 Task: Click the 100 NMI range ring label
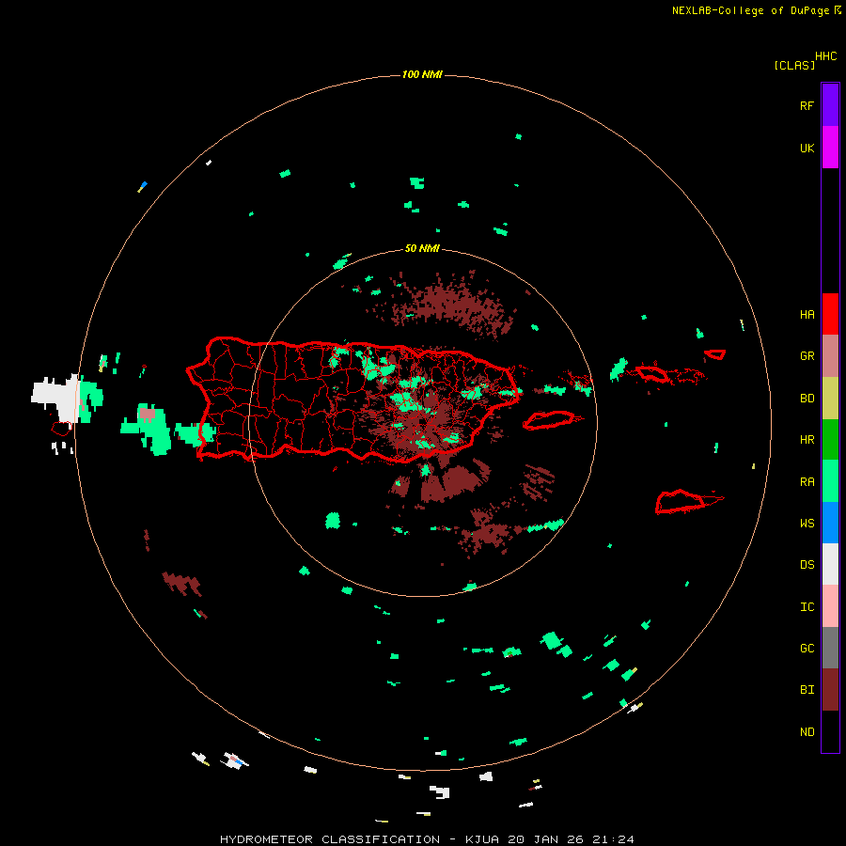coord(422,74)
